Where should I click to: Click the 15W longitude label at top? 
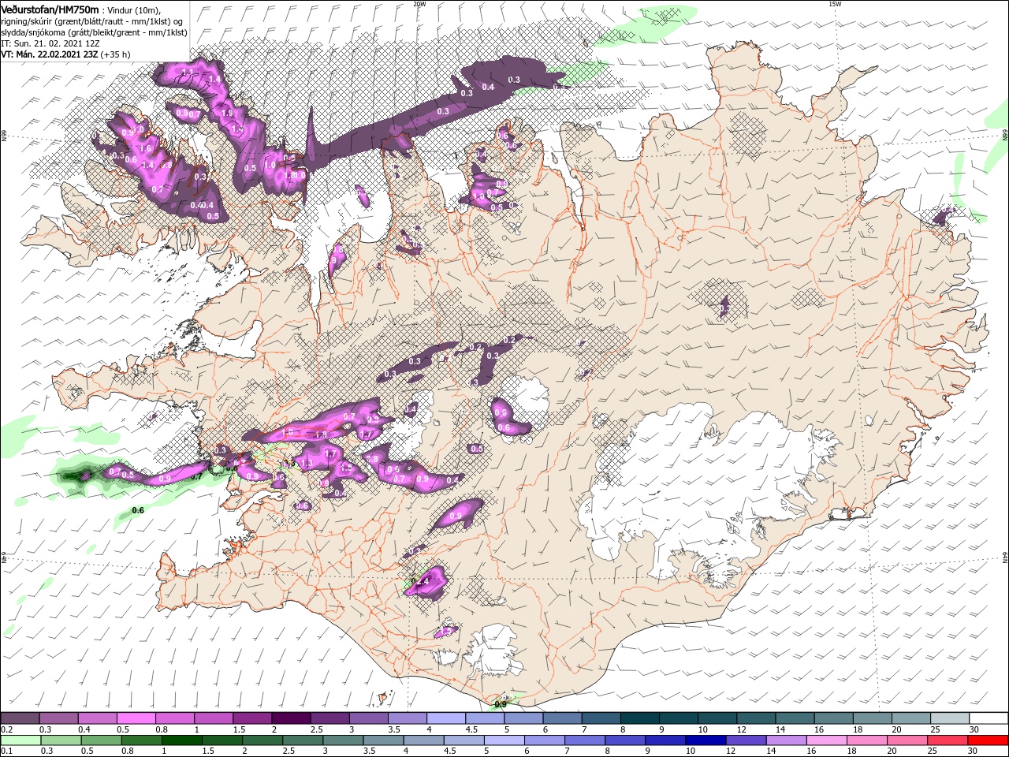835,4
